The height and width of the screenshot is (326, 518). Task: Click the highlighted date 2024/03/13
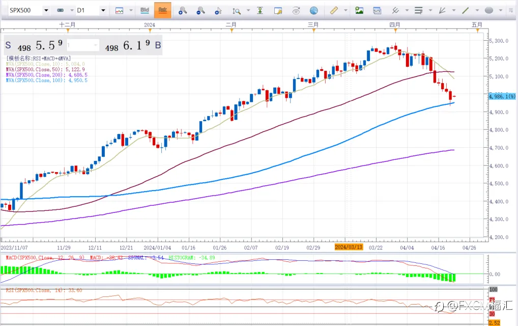(349, 247)
